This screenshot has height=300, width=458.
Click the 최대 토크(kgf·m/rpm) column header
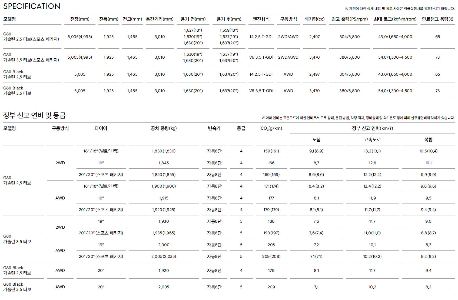coord(395,19)
